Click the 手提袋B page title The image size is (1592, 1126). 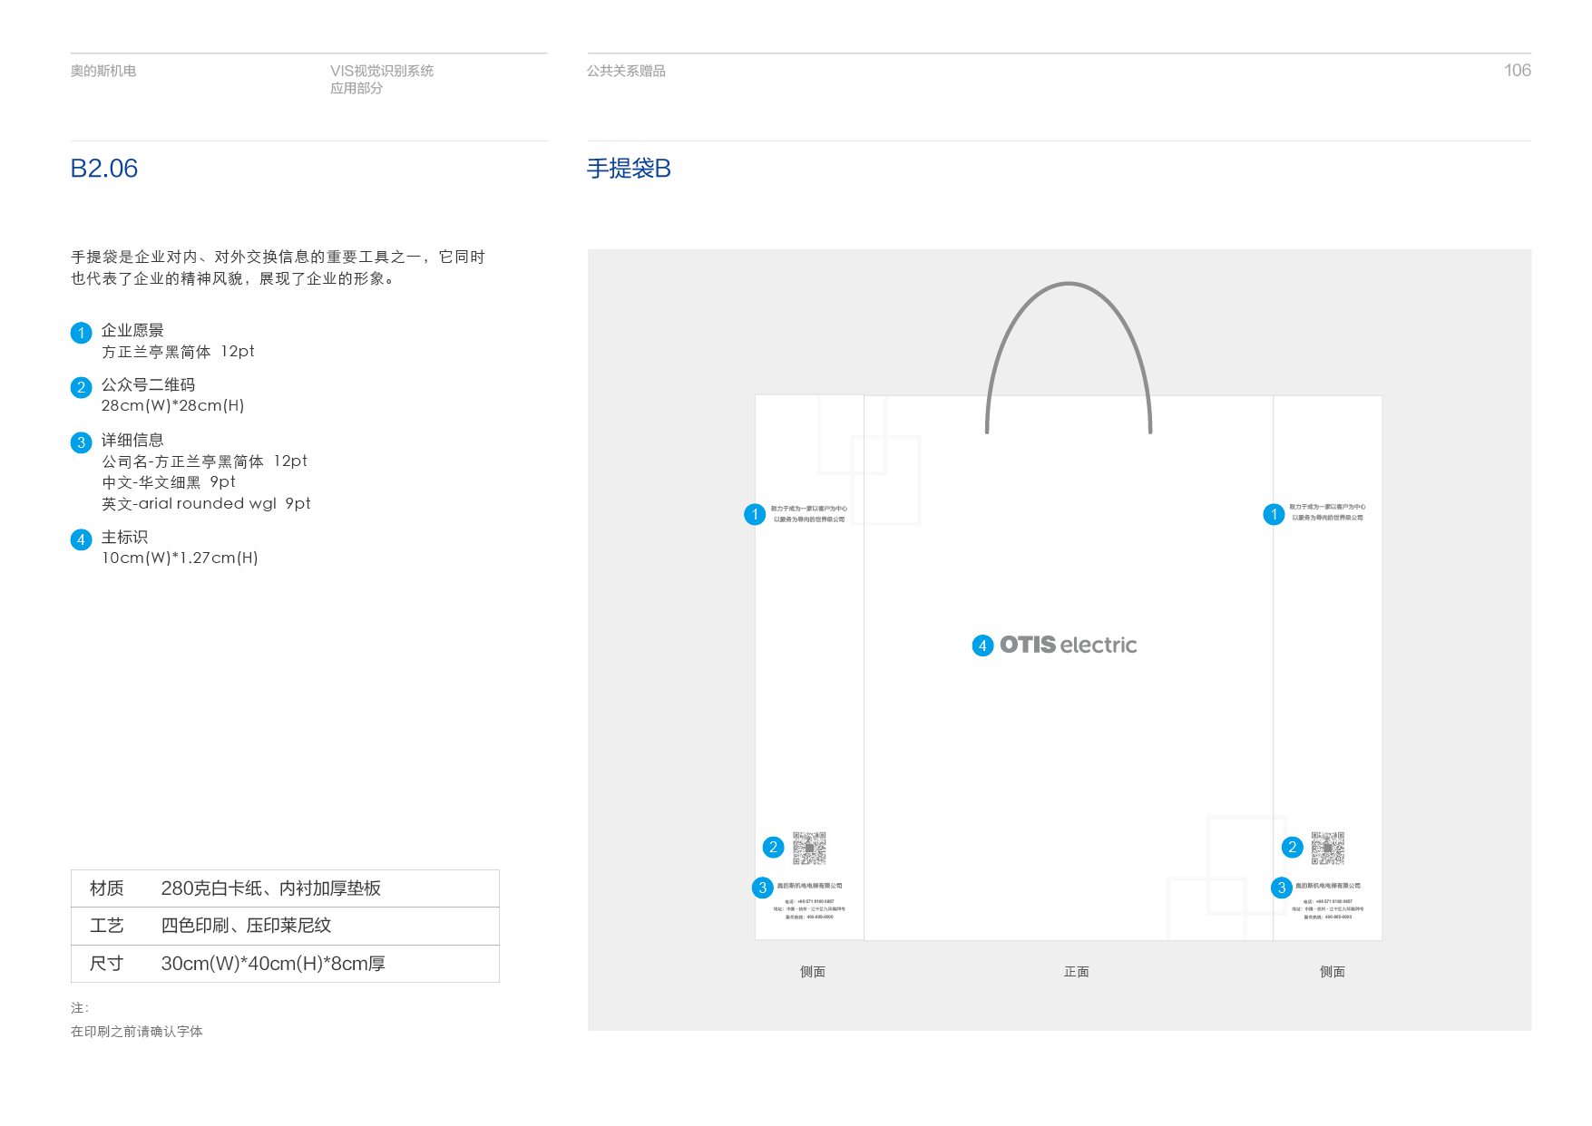[629, 169]
